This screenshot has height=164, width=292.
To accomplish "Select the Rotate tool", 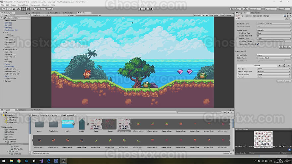I will tap(14, 9).
